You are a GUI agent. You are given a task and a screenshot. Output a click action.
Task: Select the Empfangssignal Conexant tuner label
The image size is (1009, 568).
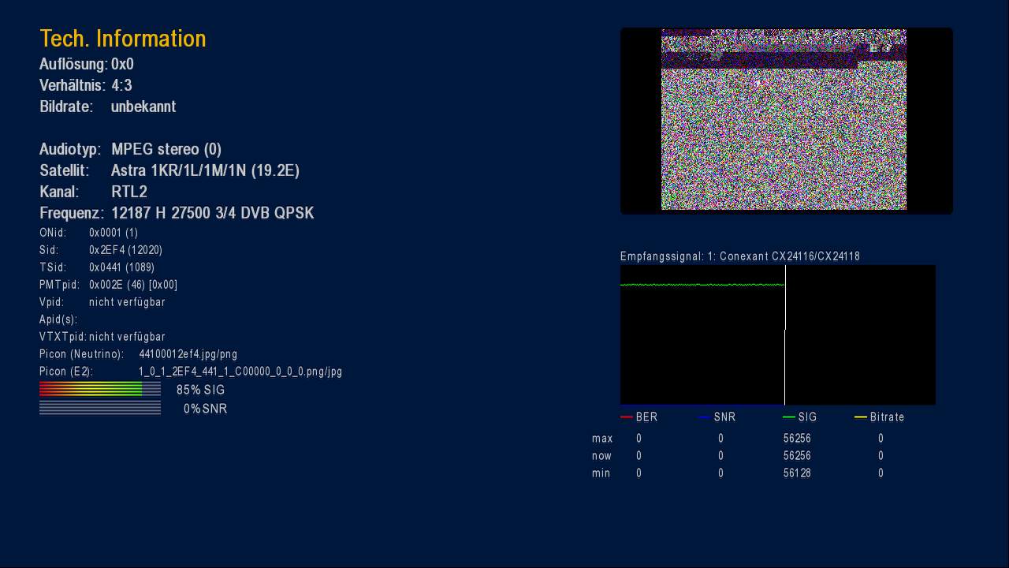[x=739, y=256]
